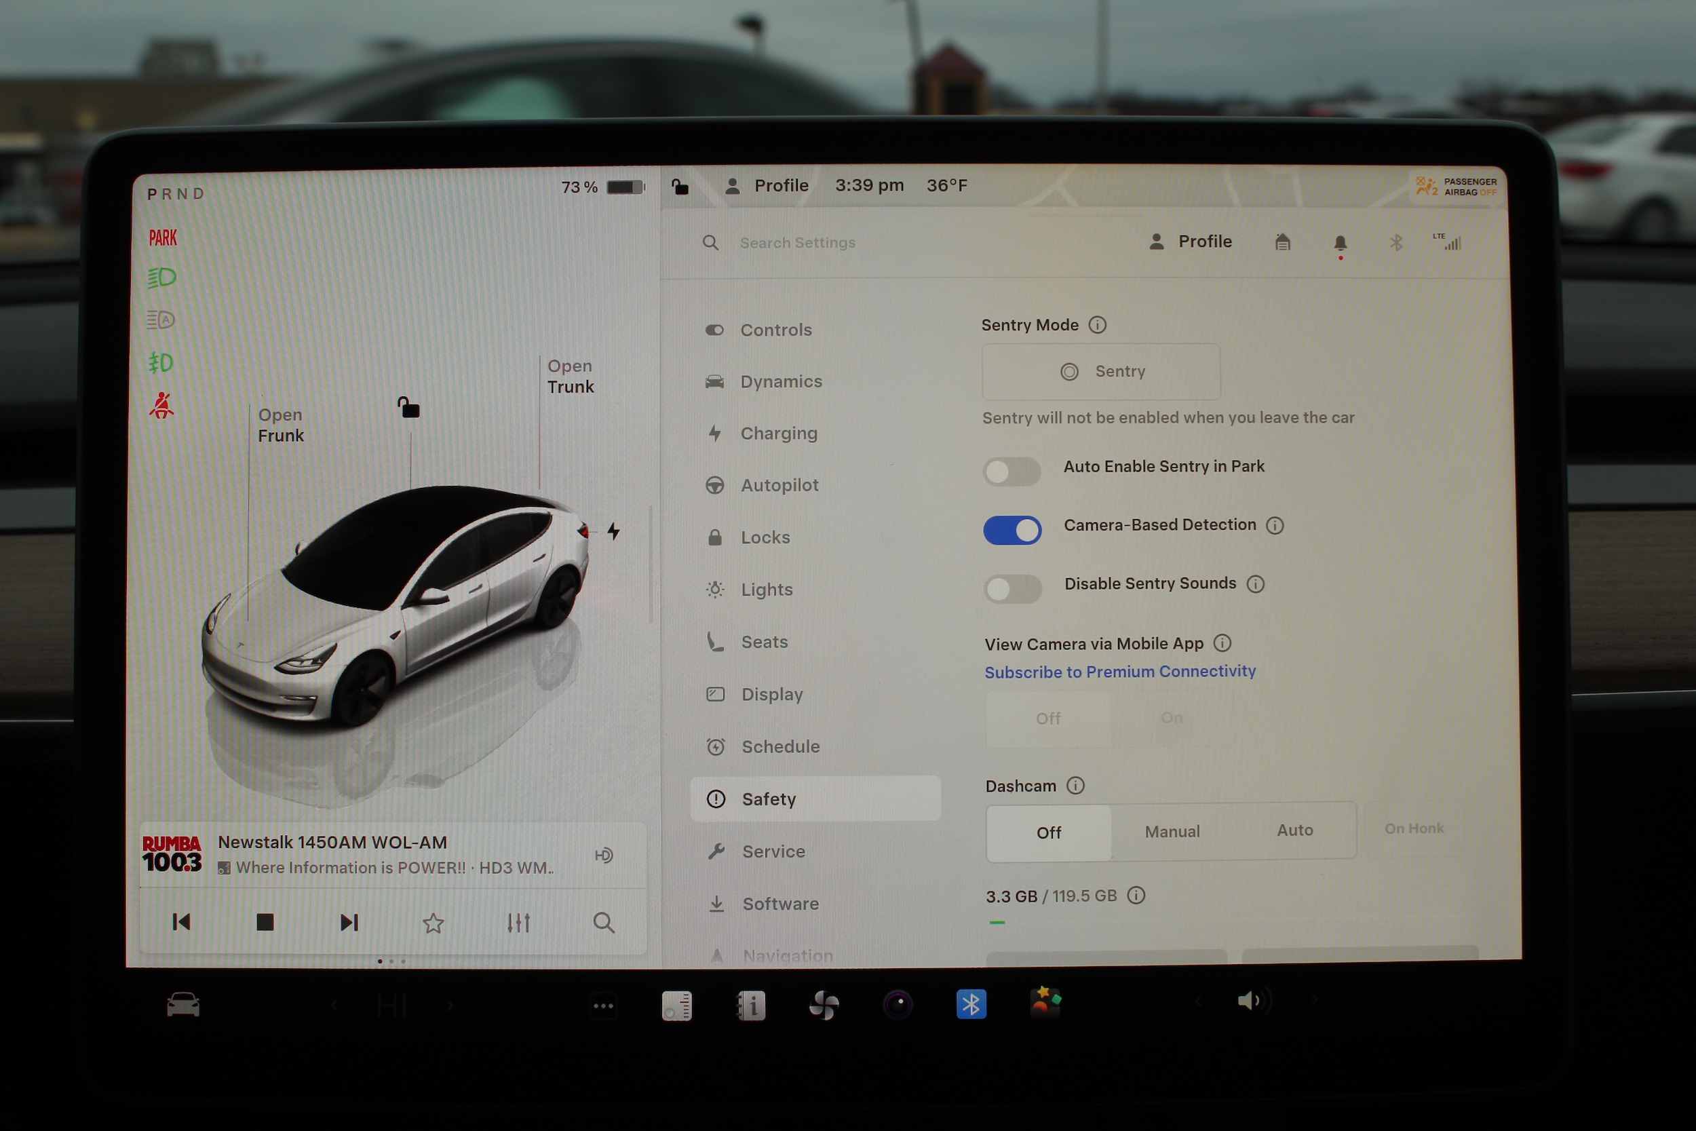This screenshot has height=1131, width=1696.
Task: Open the HomeLink garage icon
Action: 1282,242
